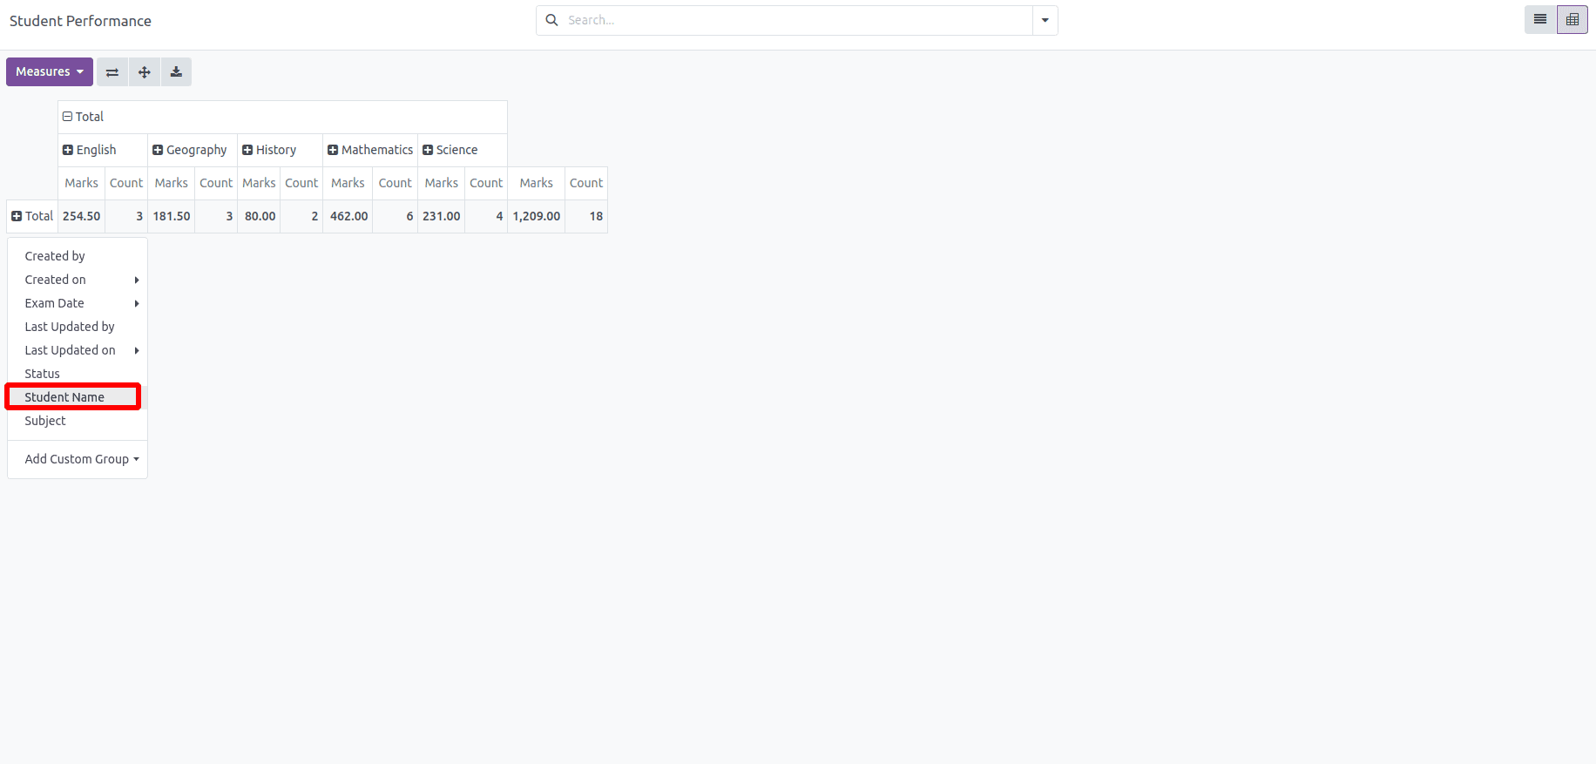Expand the History column
Screen dimensions: 1596x764
click(280, 150)
